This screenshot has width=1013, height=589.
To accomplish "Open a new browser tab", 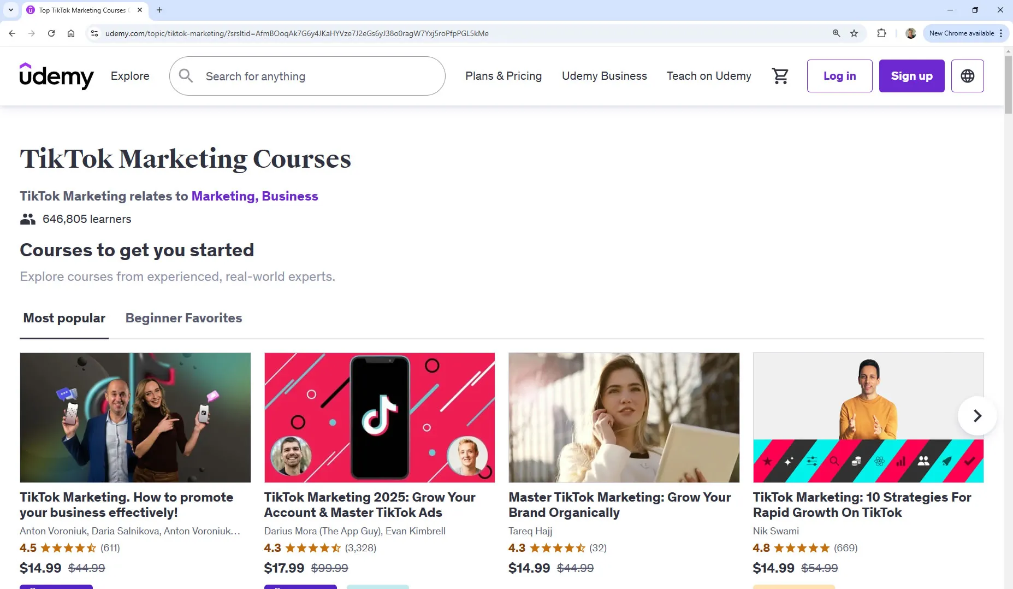I will coord(159,10).
